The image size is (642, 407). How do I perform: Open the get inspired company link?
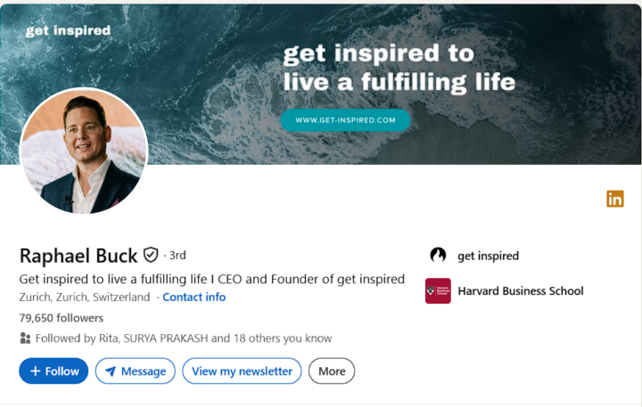488,256
